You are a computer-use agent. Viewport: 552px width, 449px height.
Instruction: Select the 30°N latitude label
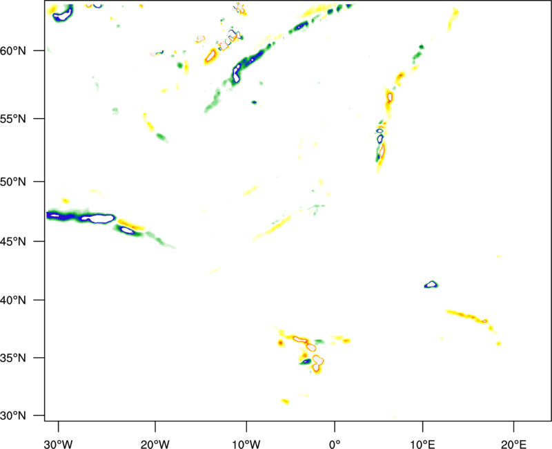13,416
